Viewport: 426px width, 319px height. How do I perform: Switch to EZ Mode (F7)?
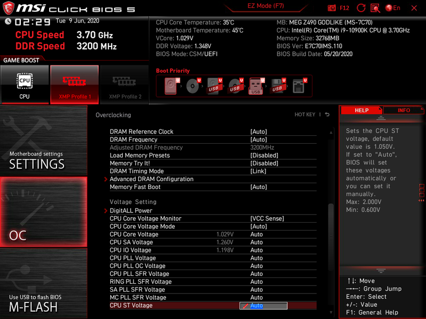[266, 6]
